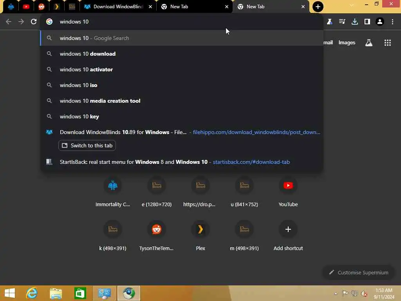The height and width of the screenshot is (301, 401).
Task: Toggle the side panel icon
Action: pyautogui.click(x=367, y=22)
